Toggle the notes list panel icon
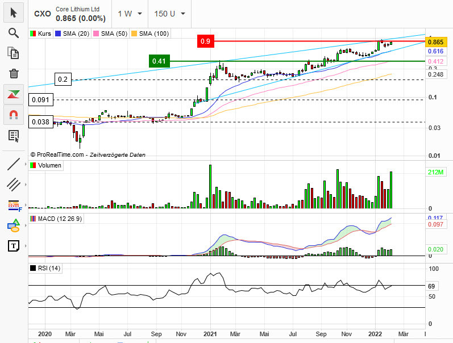Image resolution: width=453 pixels, height=343 pixels. (14, 135)
